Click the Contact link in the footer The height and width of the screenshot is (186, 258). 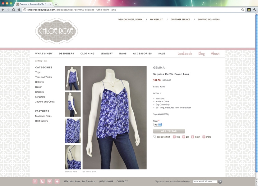click(122, 181)
